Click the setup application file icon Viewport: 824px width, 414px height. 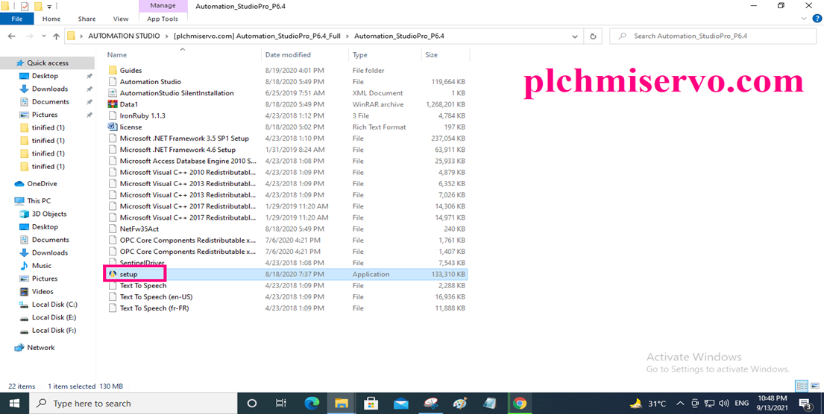point(113,274)
